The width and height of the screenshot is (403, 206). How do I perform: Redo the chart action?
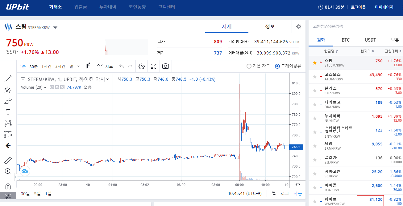click(x=130, y=66)
